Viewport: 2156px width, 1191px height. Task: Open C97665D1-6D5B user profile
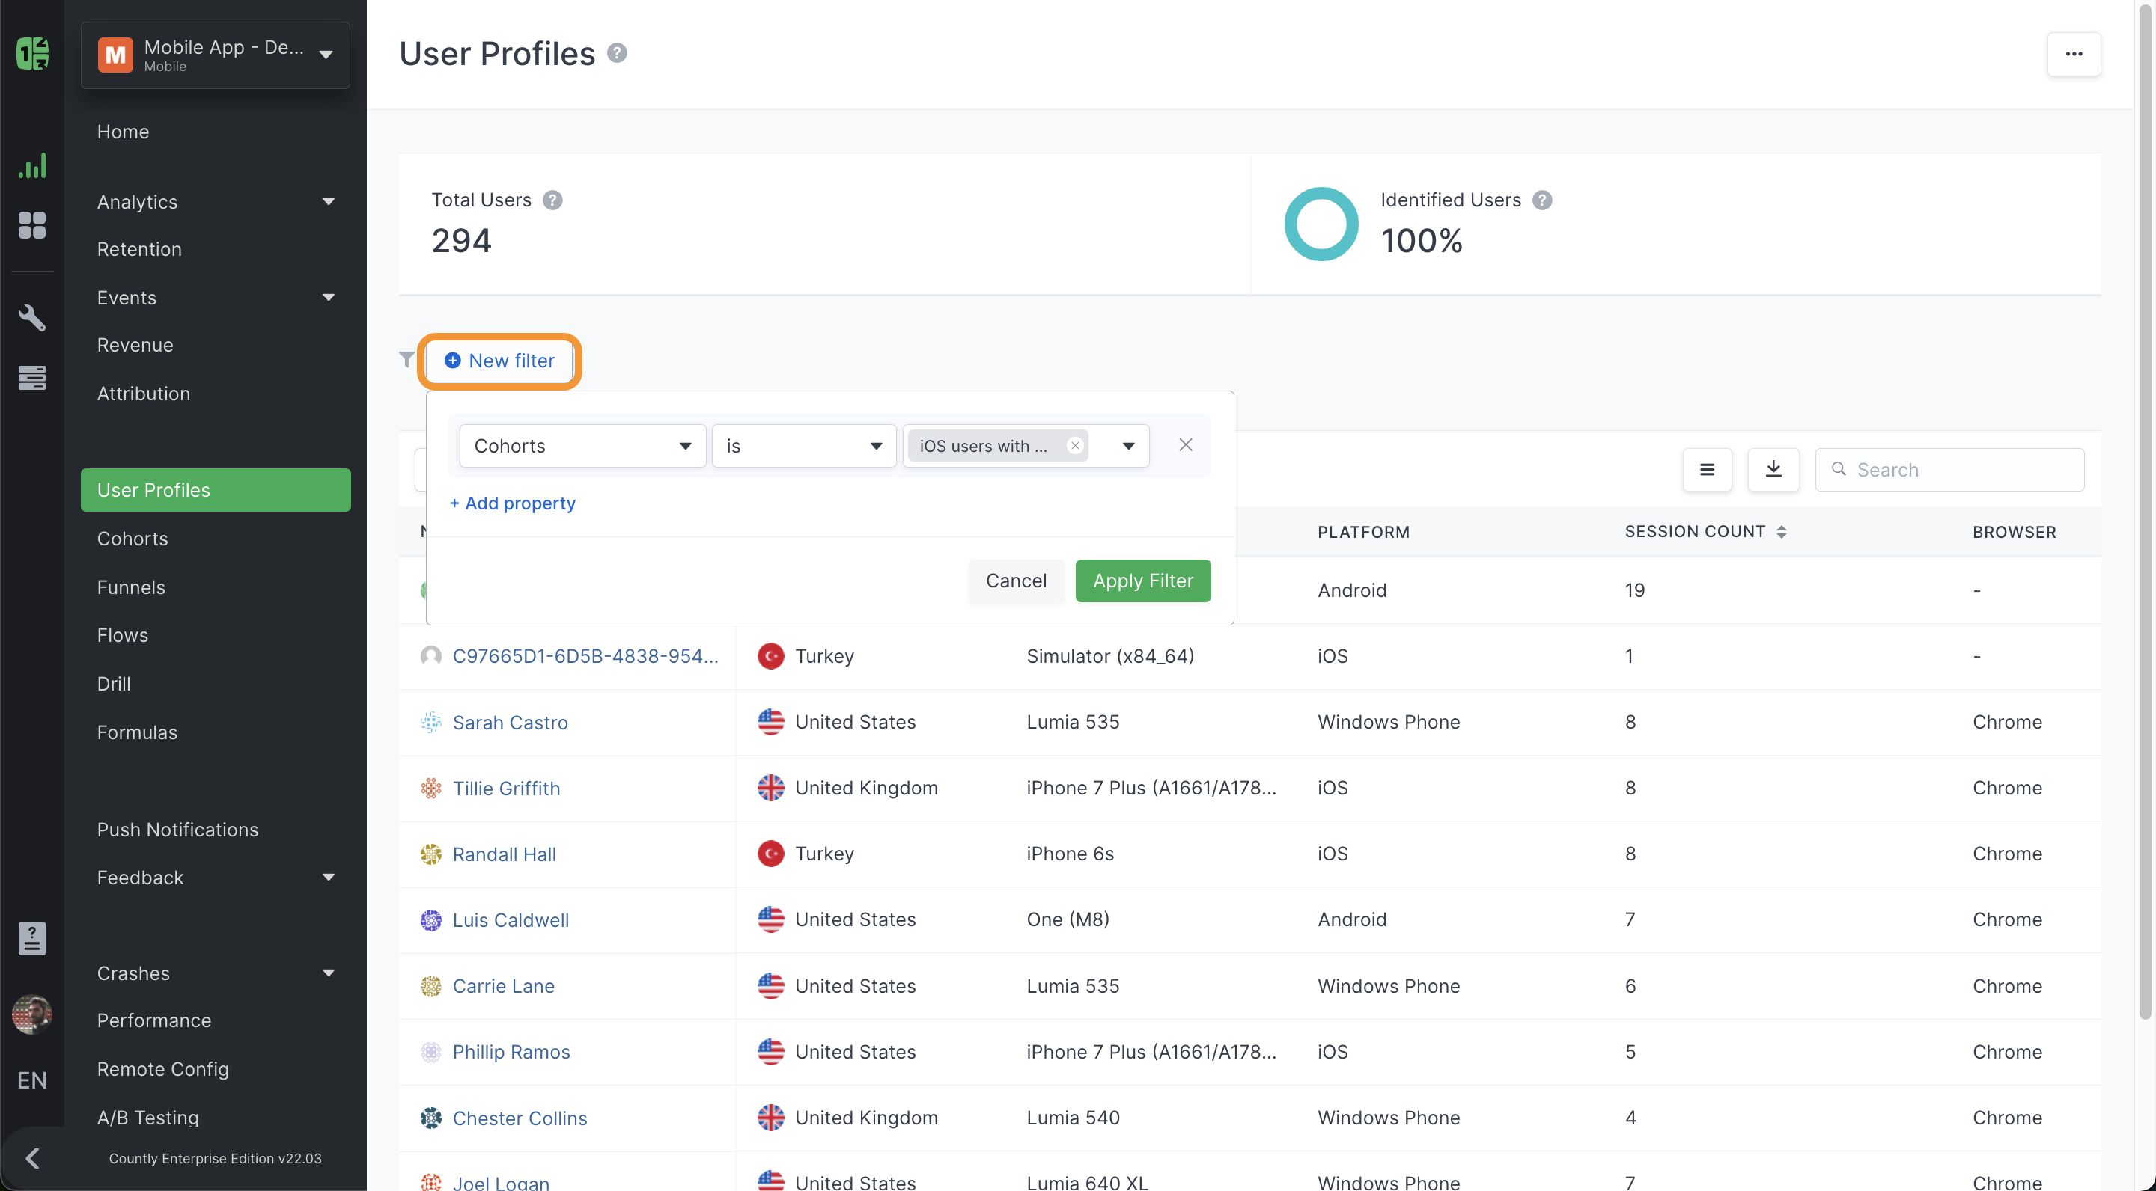pyautogui.click(x=585, y=655)
